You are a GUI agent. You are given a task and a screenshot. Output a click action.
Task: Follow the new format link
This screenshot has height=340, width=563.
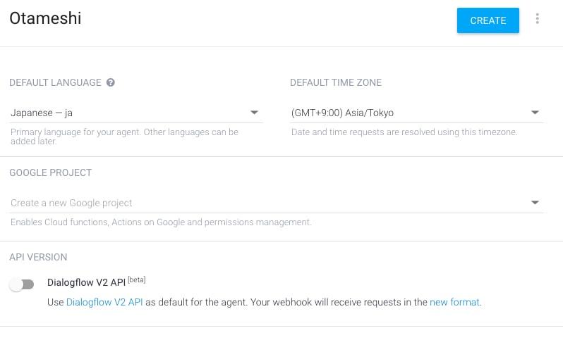tap(454, 302)
